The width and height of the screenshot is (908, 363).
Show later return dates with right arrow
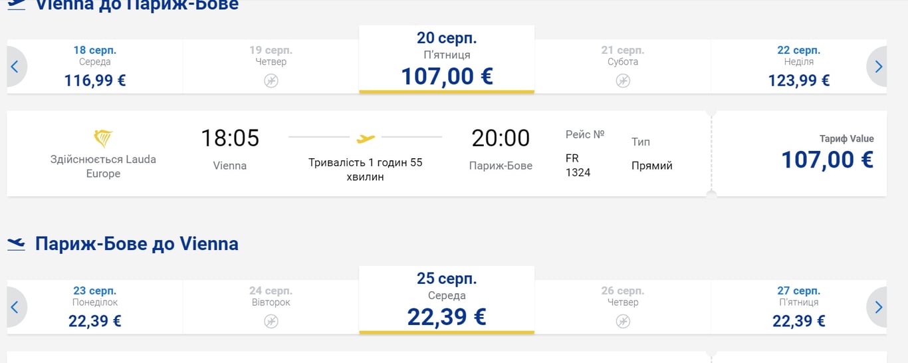click(x=878, y=307)
